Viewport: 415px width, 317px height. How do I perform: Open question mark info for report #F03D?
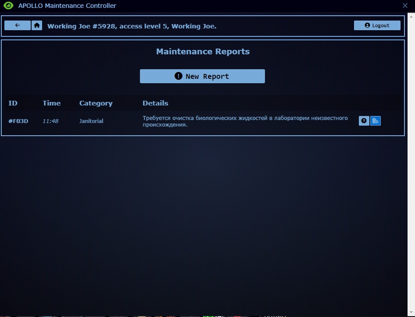364,121
